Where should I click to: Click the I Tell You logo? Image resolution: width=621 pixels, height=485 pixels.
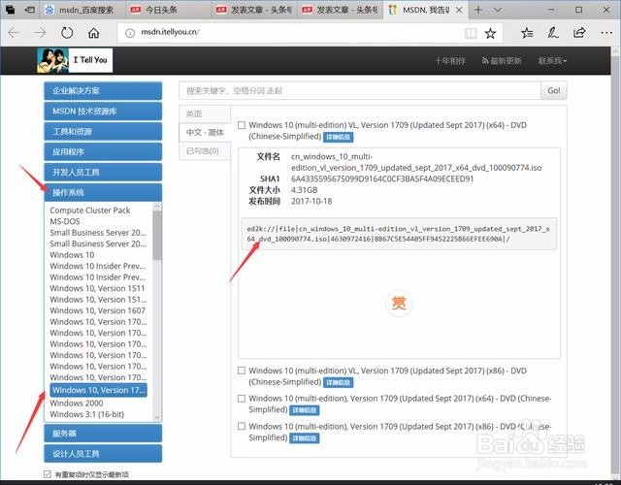(x=75, y=60)
